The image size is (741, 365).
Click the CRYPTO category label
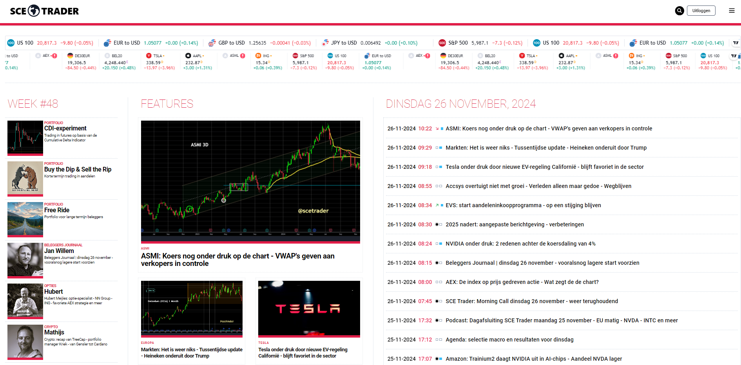point(51,327)
